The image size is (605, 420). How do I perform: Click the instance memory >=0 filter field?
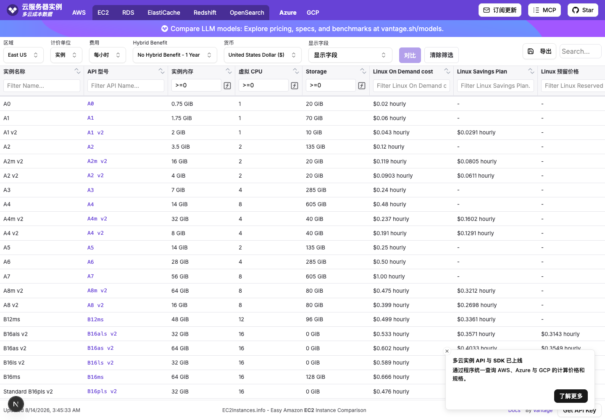coord(196,85)
